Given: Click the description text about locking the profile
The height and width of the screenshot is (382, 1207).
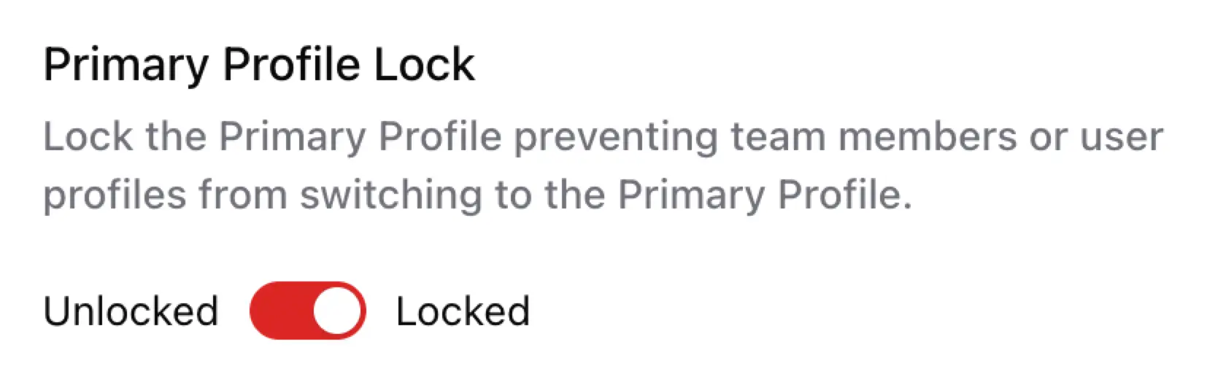Looking at the screenshot, I should 603,166.
